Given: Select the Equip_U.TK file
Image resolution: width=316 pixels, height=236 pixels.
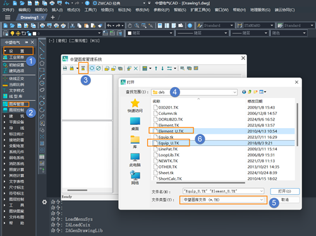Looking at the screenshot, I should [169, 143].
